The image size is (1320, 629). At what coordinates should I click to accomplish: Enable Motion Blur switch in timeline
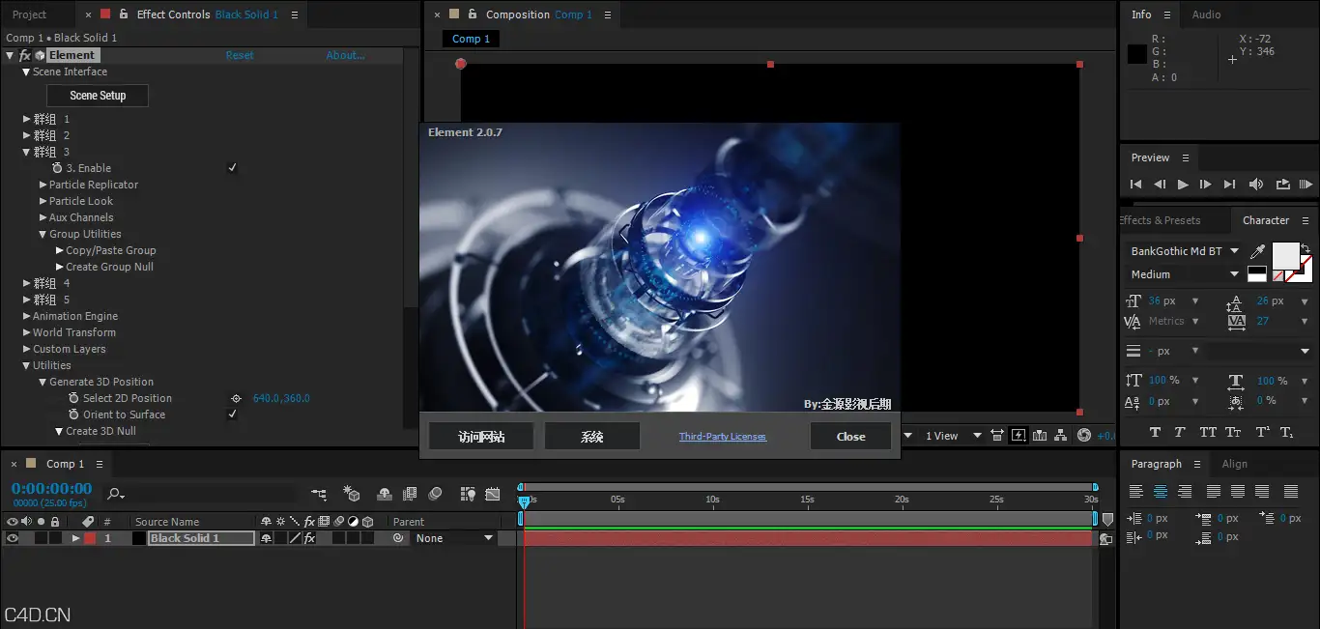[x=435, y=494]
